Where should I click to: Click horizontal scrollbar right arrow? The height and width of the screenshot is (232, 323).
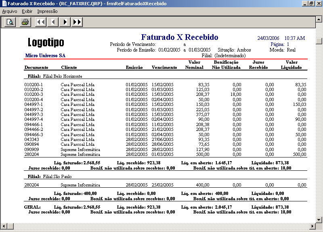pos(313,226)
